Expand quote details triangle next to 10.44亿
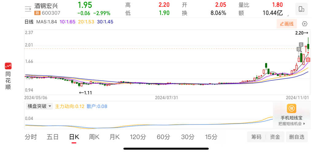This screenshot has width=332, height=153. tap(288, 15)
